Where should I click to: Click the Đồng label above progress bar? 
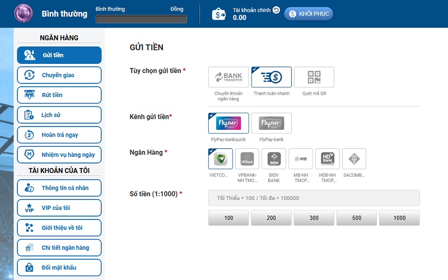177,9
